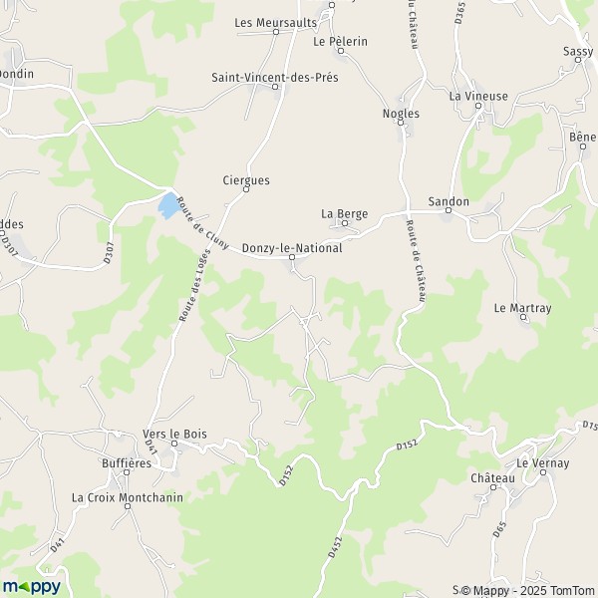Image resolution: width=598 pixels, height=598 pixels.
Task: Open the Mappy logo link
Action: click(x=32, y=587)
